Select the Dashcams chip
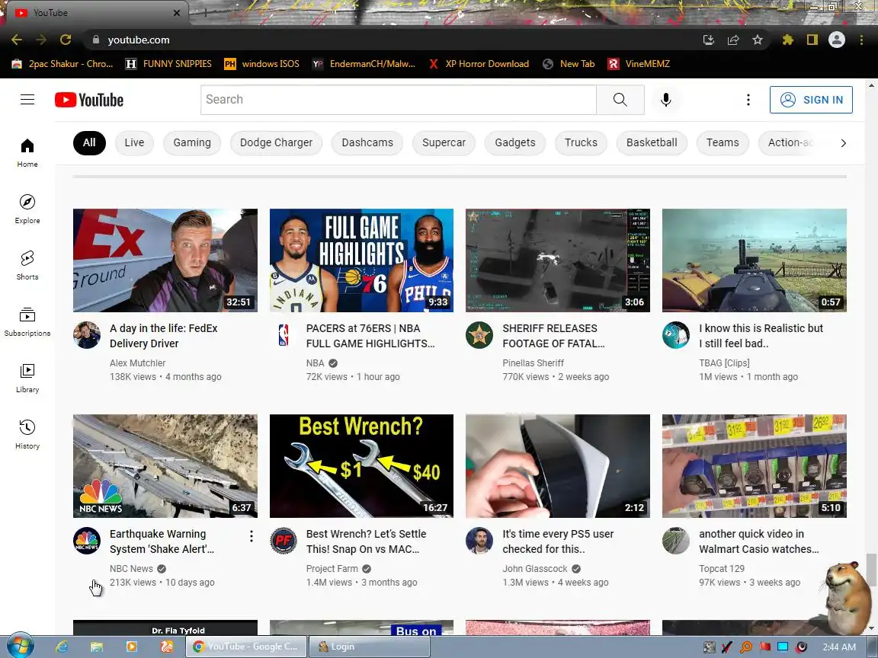Screen dimensions: 878x658 pyautogui.click(x=367, y=142)
